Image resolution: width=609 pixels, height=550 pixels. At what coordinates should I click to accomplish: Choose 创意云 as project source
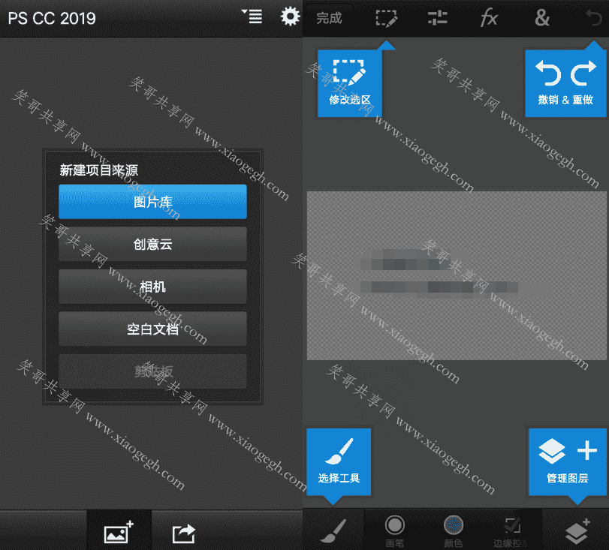pos(152,244)
